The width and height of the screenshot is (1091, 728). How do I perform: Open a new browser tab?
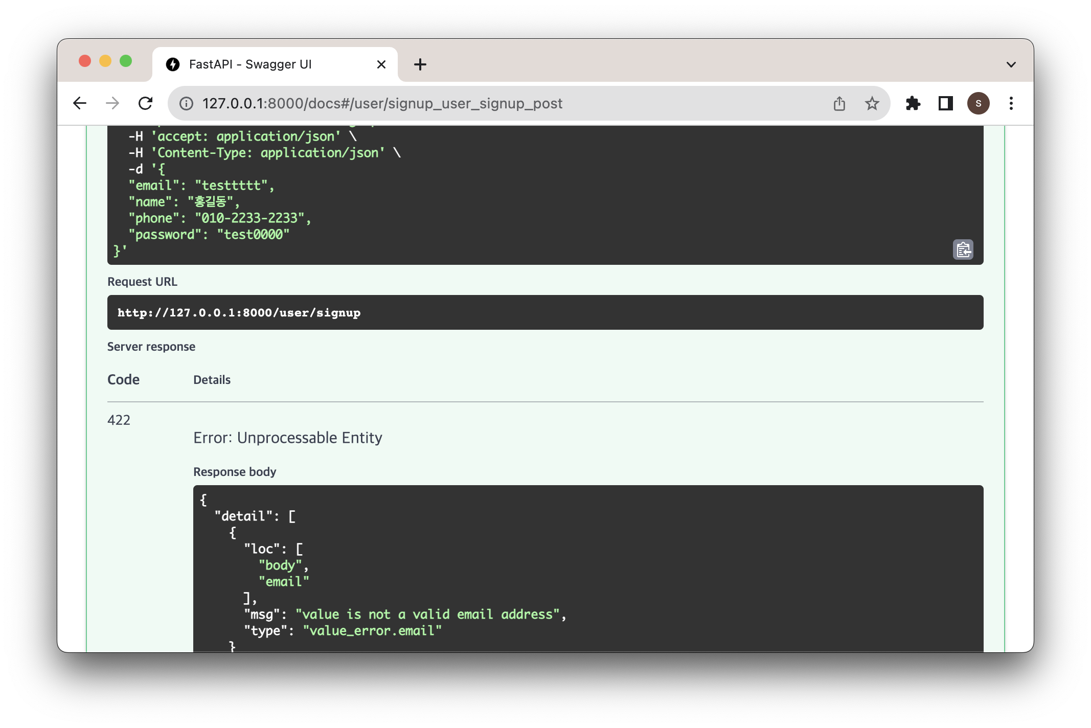[x=420, y=64]
